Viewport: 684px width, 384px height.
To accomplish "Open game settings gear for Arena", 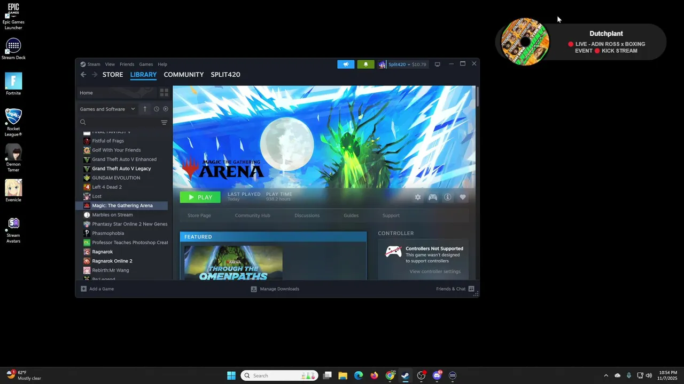I will click(x=418, y=197).
